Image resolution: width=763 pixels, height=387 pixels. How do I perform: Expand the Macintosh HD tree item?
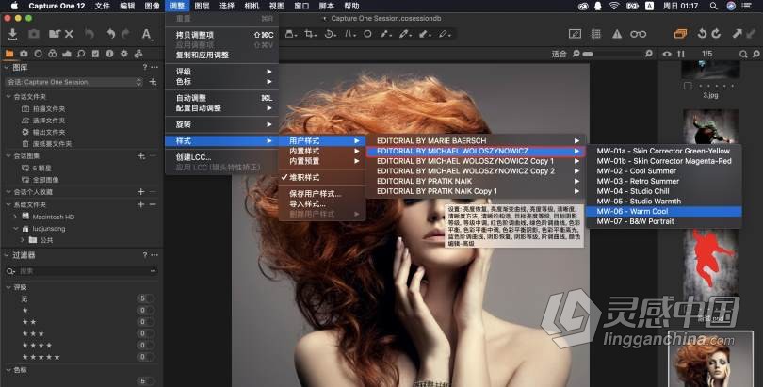(14, 217)
